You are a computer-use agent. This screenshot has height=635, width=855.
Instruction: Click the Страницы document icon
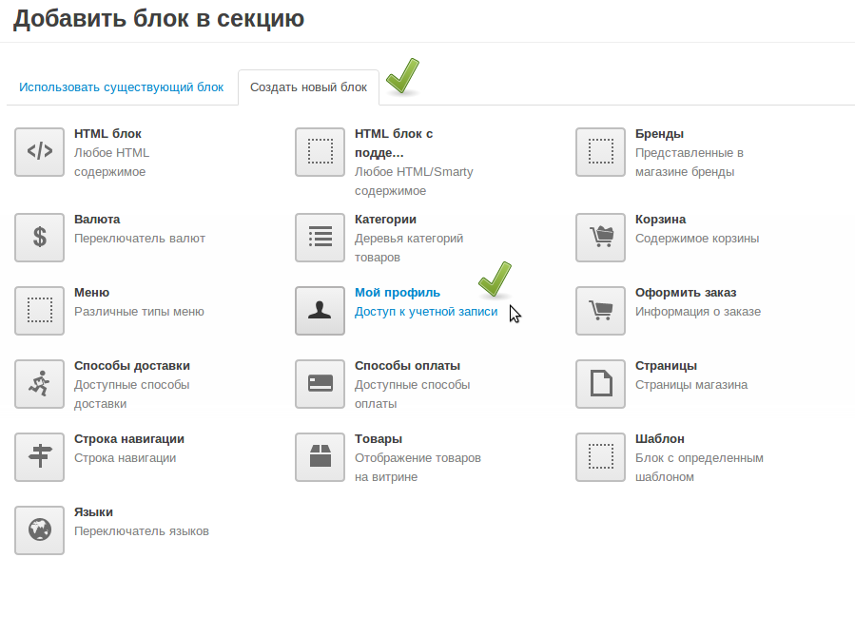600,383
